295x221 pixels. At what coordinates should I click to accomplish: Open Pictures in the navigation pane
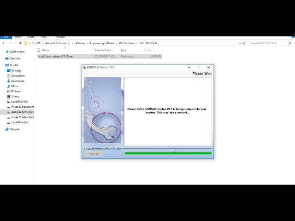coord(16,91)
